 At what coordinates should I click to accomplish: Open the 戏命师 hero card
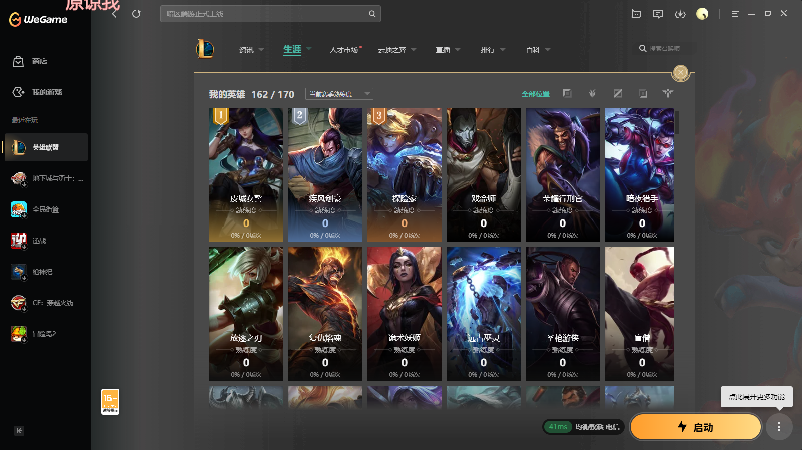[484, 175]
